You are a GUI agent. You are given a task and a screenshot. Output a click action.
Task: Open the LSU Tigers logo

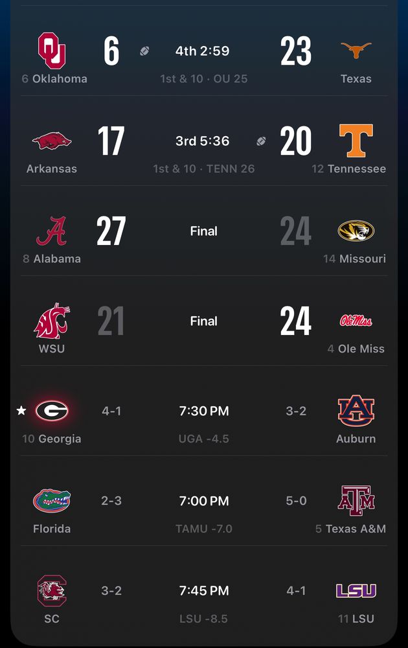(356, 590)
